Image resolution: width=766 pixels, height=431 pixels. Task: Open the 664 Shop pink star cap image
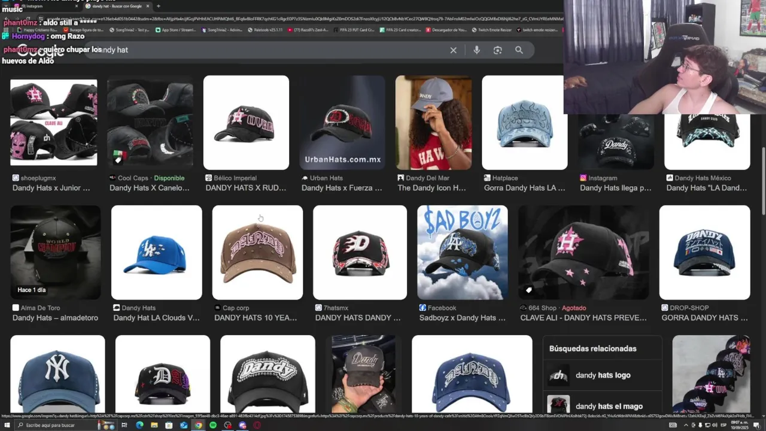pyautogui.click(x=583, y=252)
